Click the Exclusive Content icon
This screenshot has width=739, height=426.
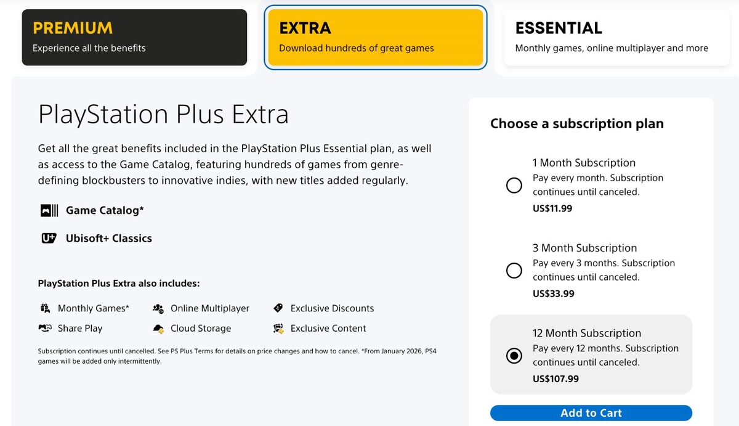278,329
